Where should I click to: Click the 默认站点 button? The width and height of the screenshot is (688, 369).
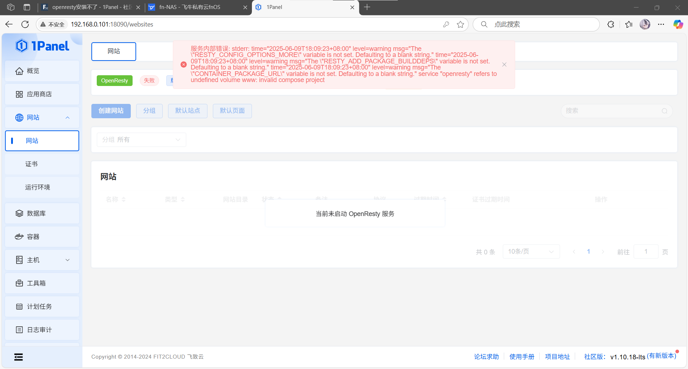(188, 111)
